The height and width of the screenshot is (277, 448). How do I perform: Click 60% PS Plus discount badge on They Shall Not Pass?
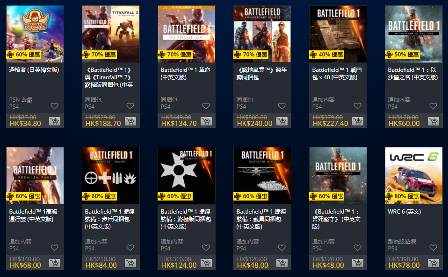(326, 196)
